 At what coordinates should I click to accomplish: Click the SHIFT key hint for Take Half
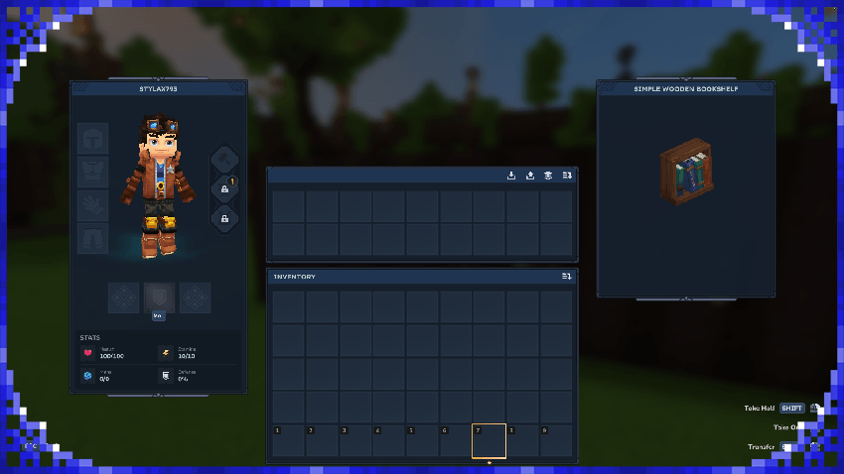tap(791, 408)
